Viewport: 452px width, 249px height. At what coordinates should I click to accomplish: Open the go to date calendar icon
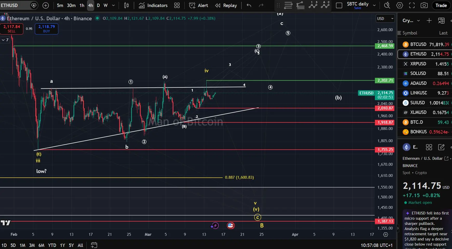pos(94,245)
